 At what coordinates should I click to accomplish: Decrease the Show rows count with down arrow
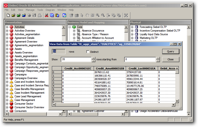(93, 61)
